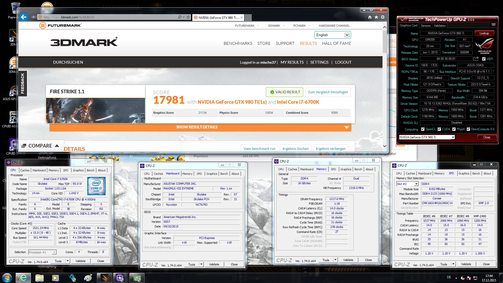Viewport: 503px width, 283px height.
Task: Click the Fire Strike result thumbnail image
Action: pyautogui.click(x=96, y=111)
